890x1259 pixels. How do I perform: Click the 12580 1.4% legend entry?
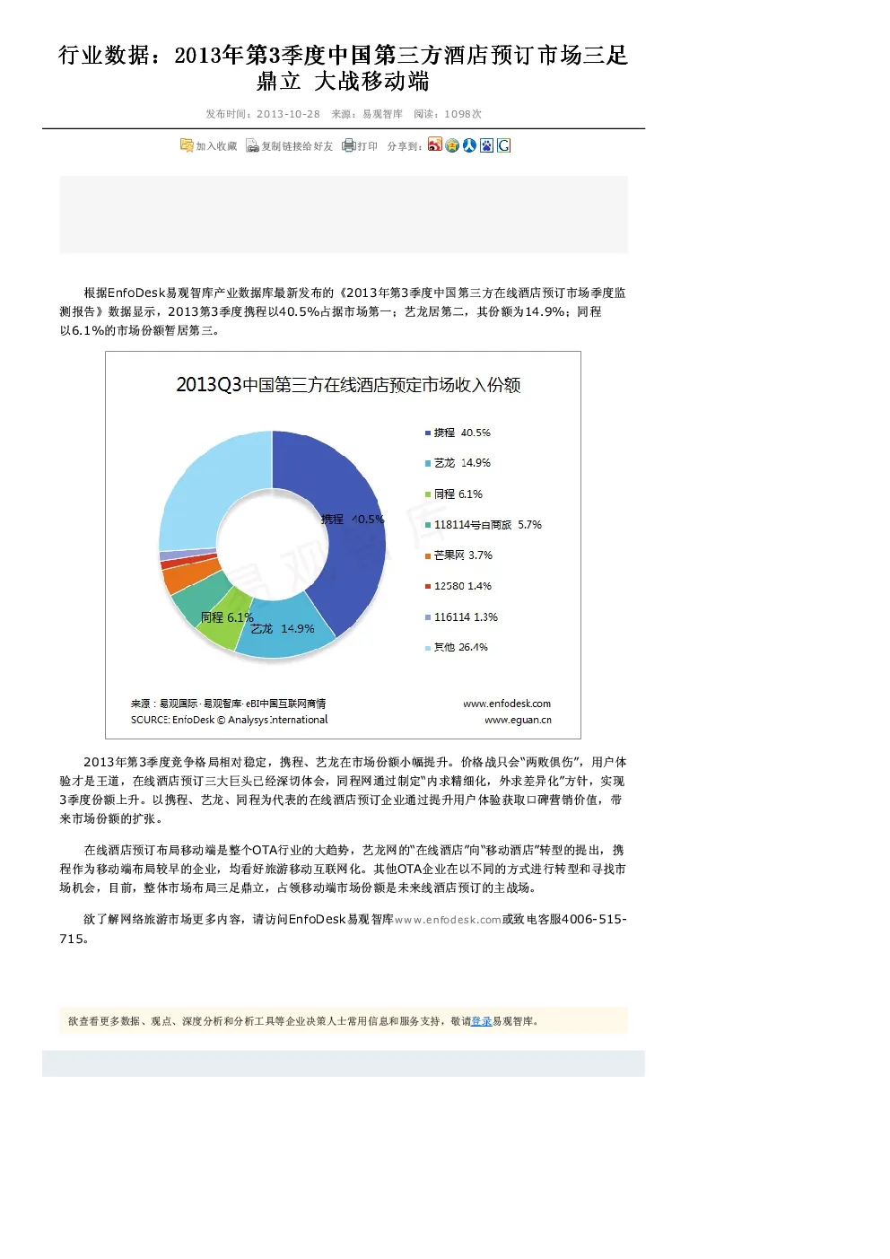coord(458,586)
